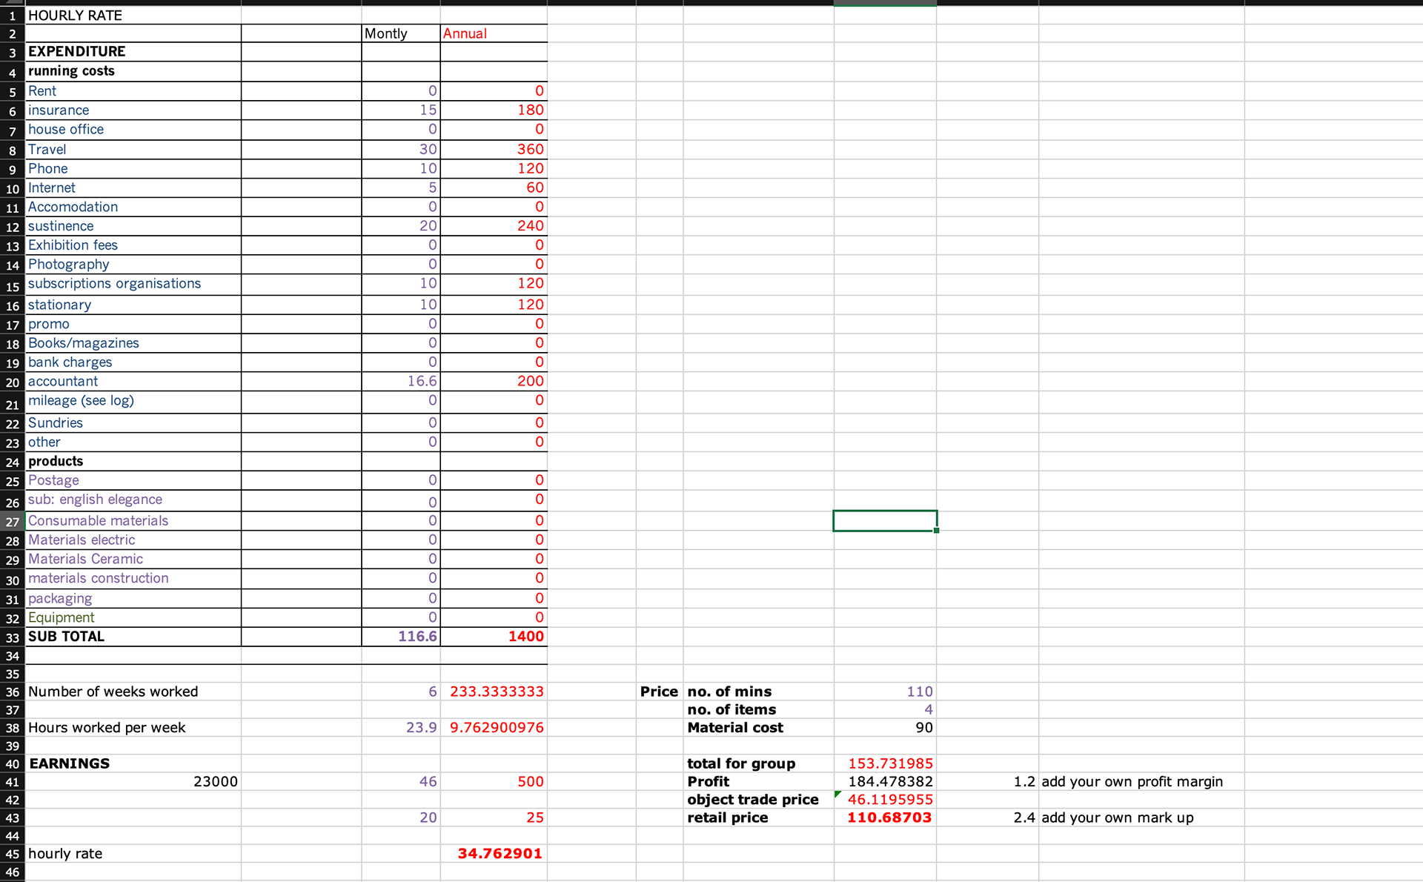Select the Books/magazines cell
Screen dimensions: 1423x882
(133, 343)
